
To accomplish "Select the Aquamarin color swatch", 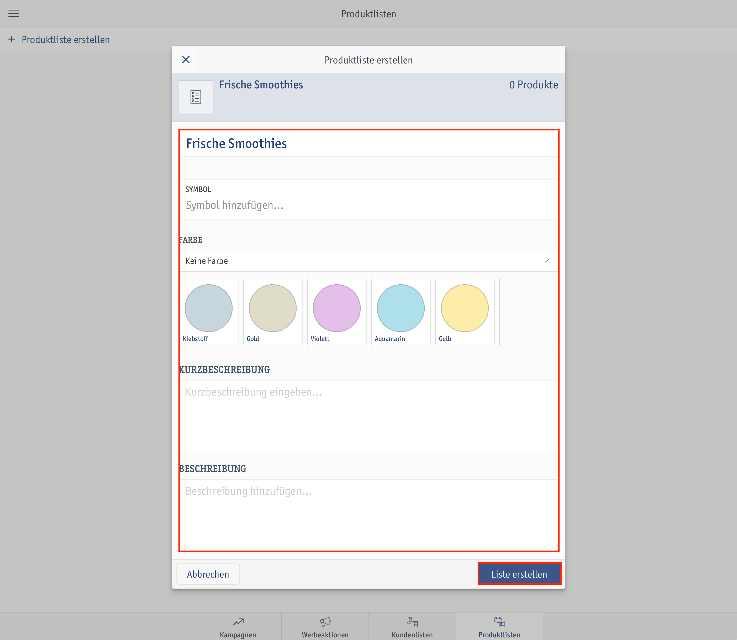I will (401, 312).
